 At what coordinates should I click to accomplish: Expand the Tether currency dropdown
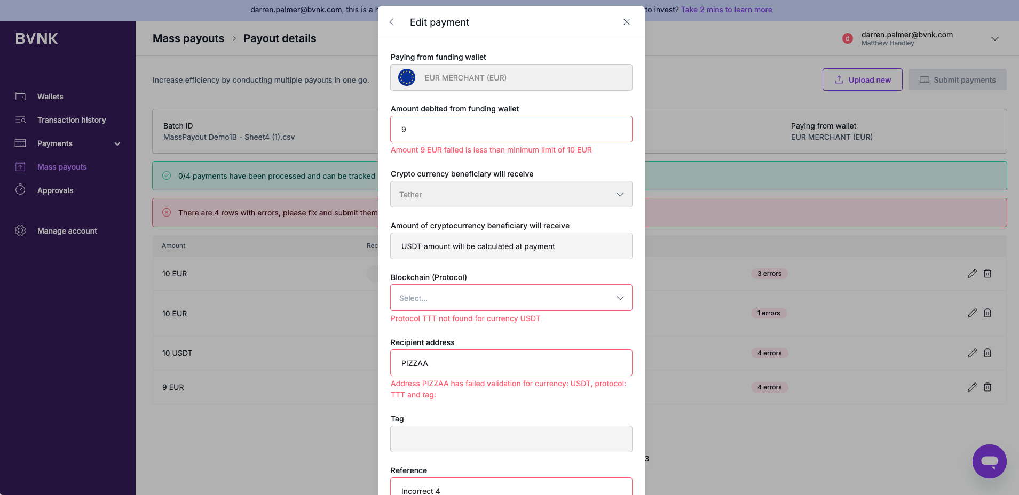tap(511, 194)
